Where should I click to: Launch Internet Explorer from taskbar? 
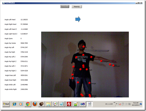coord(14,104)
